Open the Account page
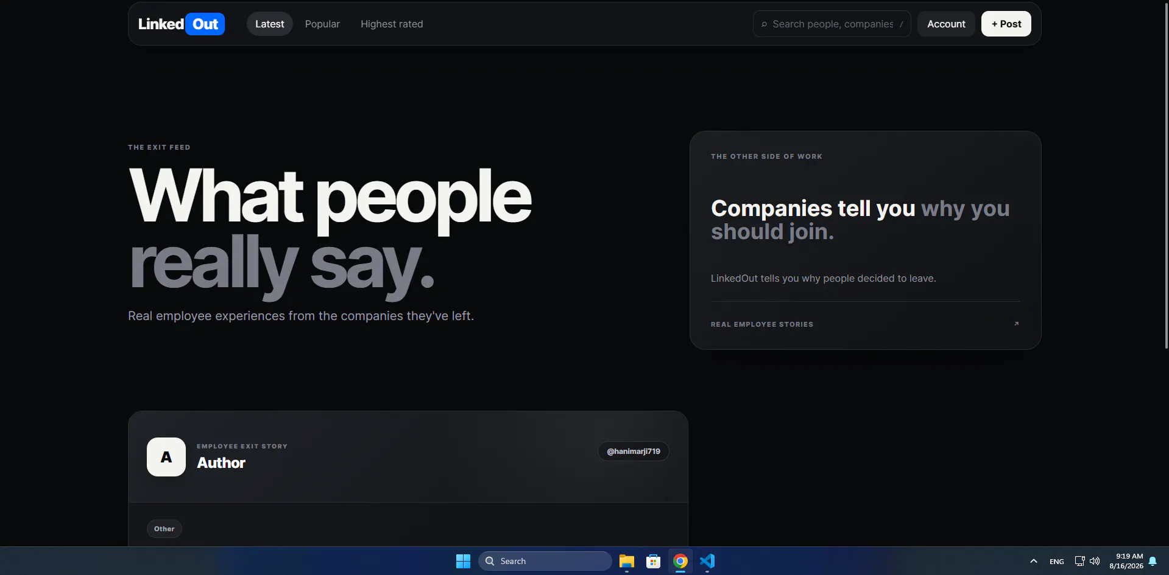This screenshot has width=1169, height=575. click(946, 24)
